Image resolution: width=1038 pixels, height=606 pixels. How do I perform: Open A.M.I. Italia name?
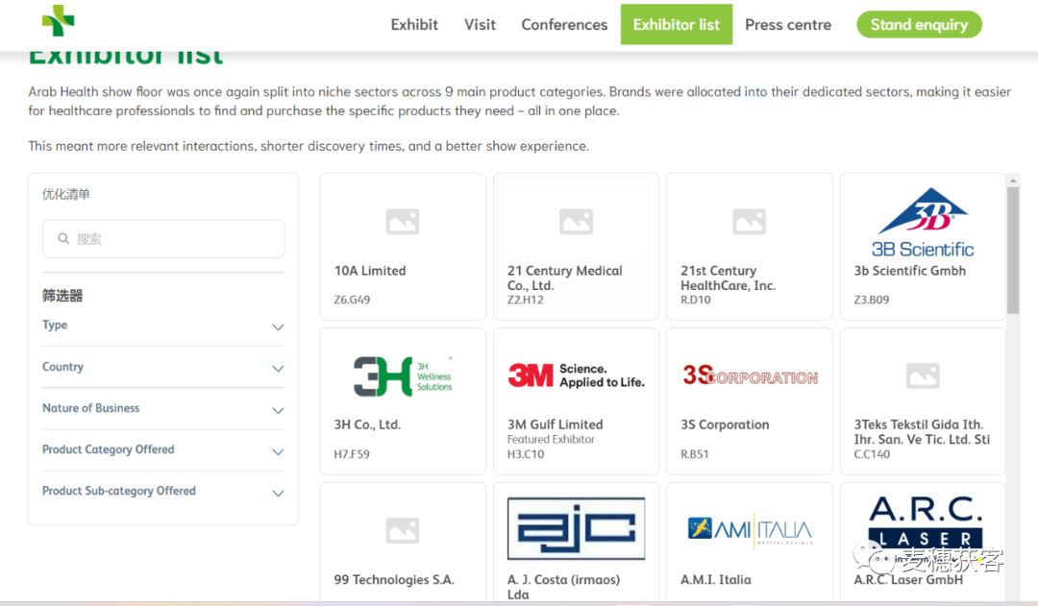(716, 579)
